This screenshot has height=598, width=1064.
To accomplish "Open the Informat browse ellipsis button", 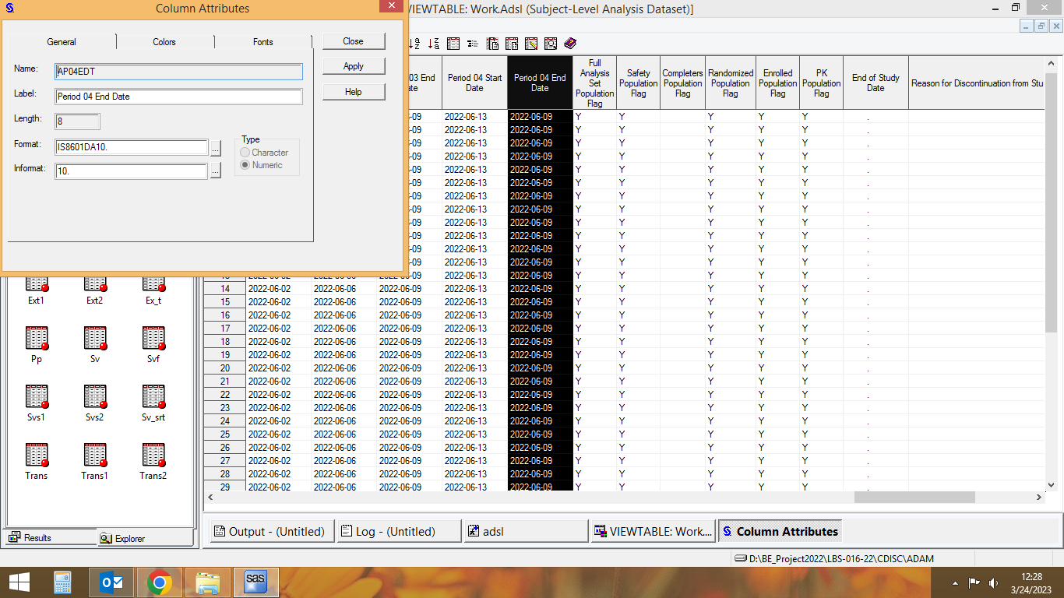I will (x=216, y=171).
